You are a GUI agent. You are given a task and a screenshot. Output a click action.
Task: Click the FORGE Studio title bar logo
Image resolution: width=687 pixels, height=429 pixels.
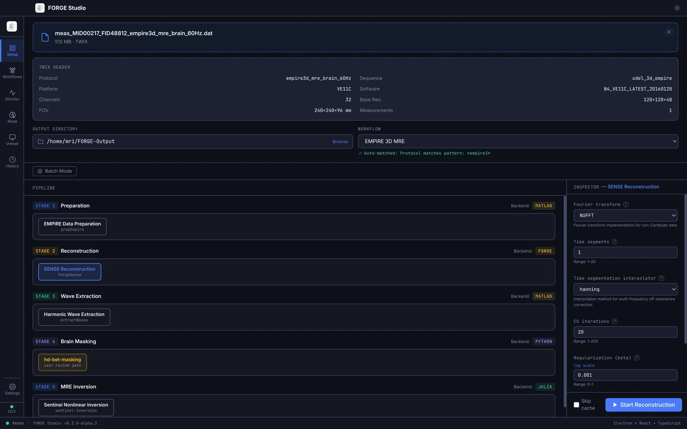click(x=40, y=8)
